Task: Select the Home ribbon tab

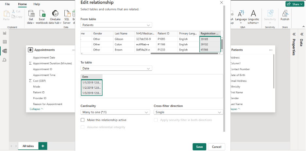Action: pyautogui.click(x=22, y=4)
